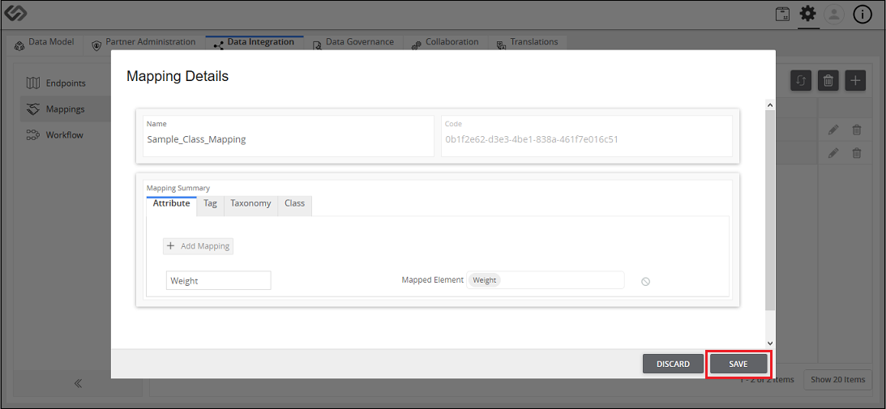Click the remove mapping circle-slash icon
Screen dimensions: 886x409
coord(645,281)
